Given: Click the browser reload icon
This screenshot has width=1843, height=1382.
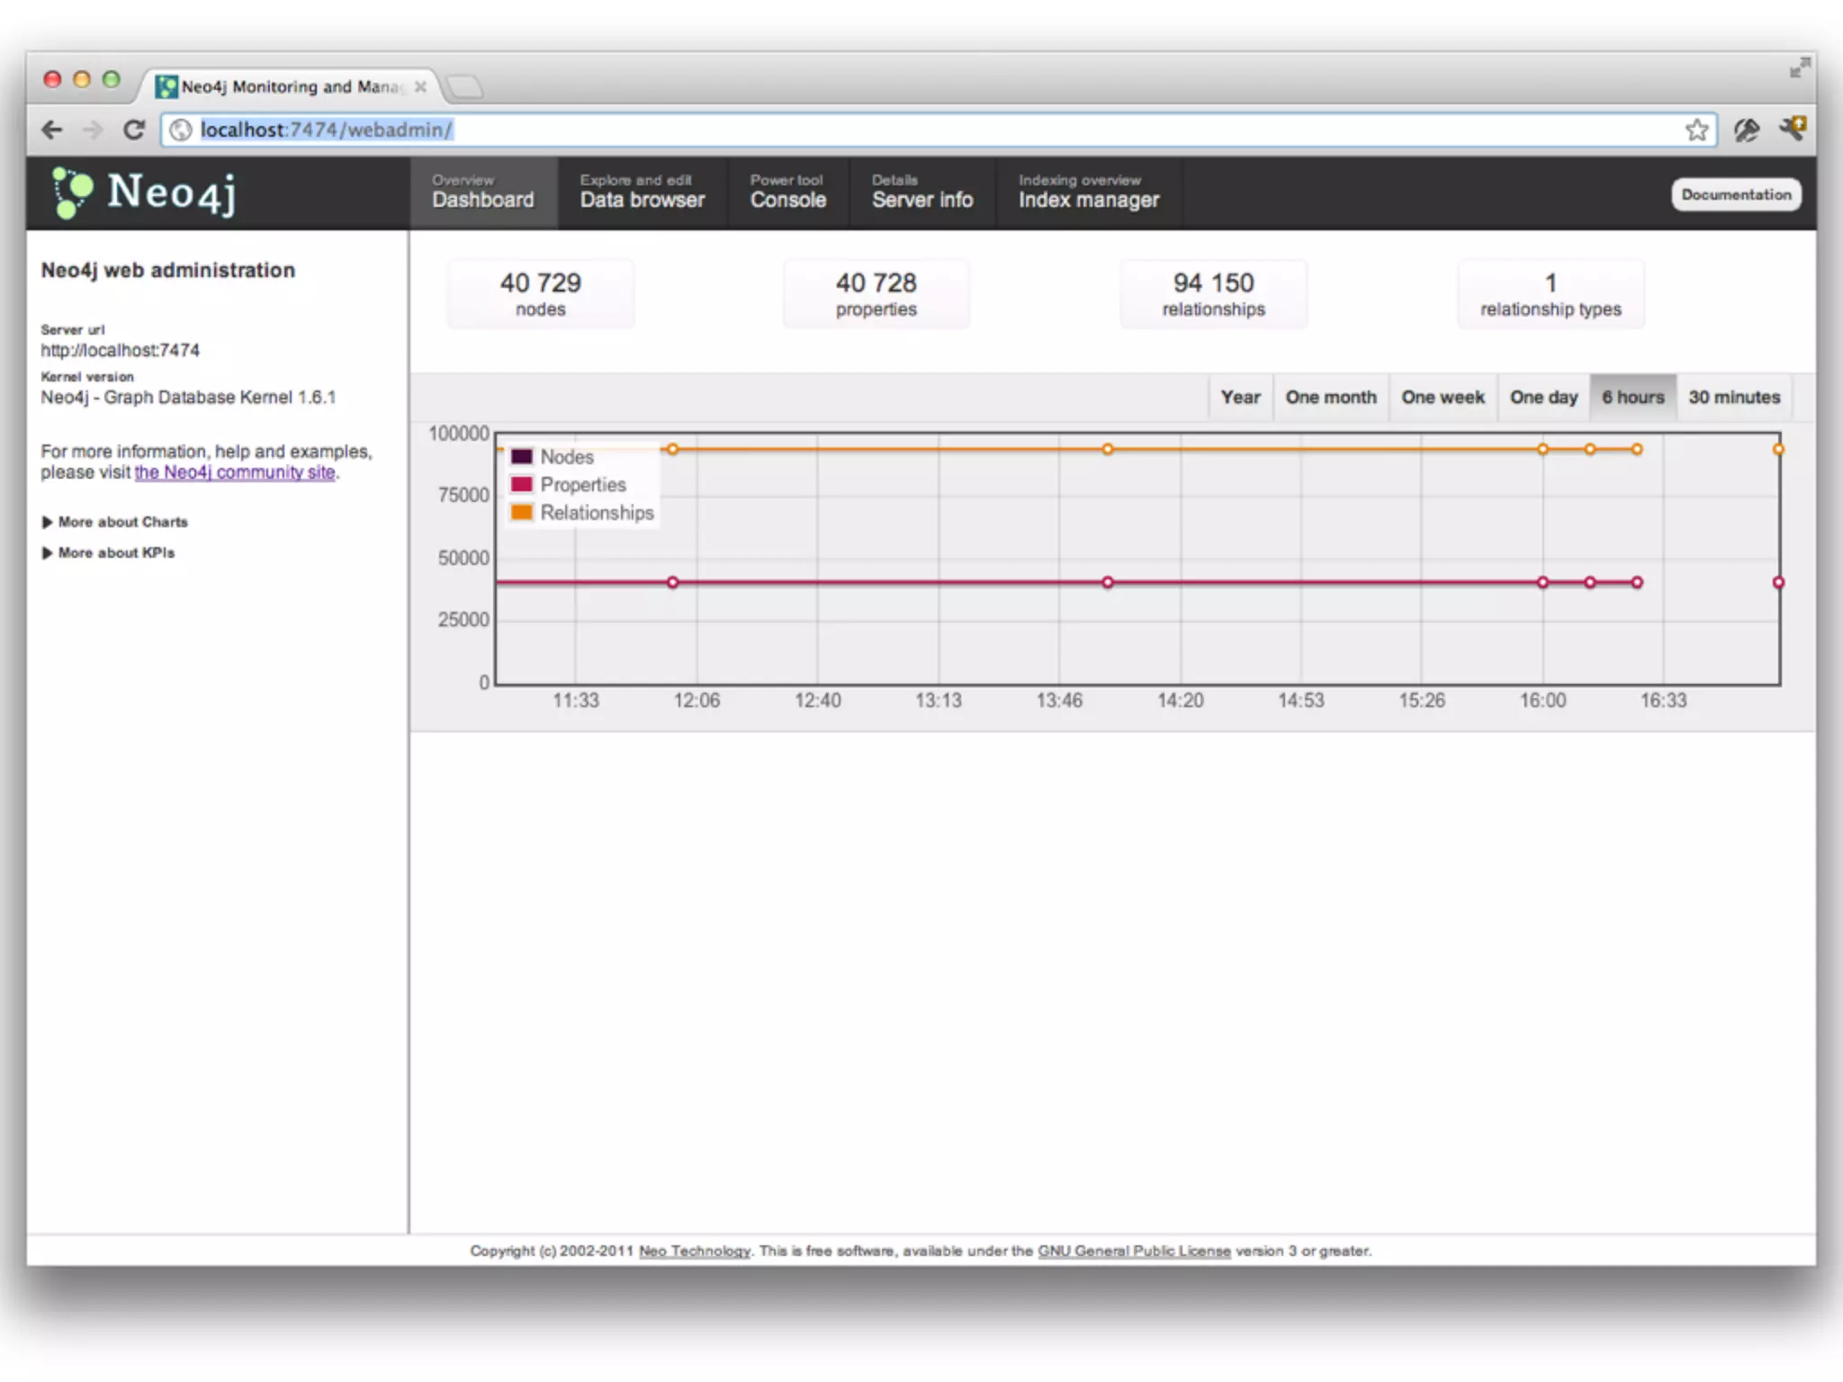Looking at the screenshot, I should 134,130.
